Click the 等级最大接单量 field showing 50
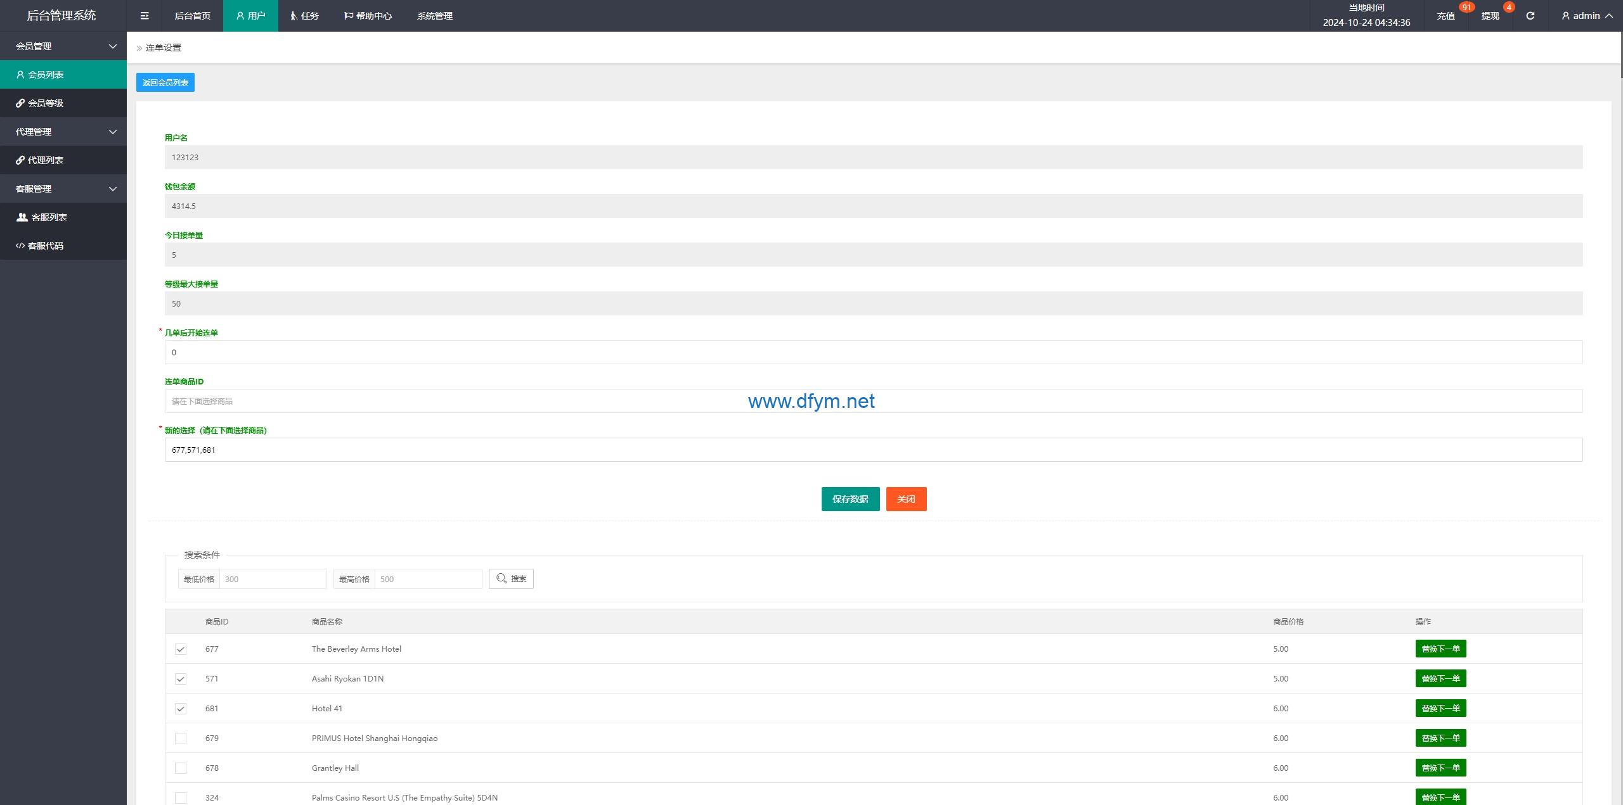 pos(874,303)
